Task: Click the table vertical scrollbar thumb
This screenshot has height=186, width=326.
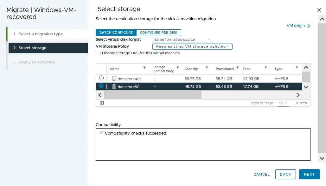Action: (x=306, y=77)
